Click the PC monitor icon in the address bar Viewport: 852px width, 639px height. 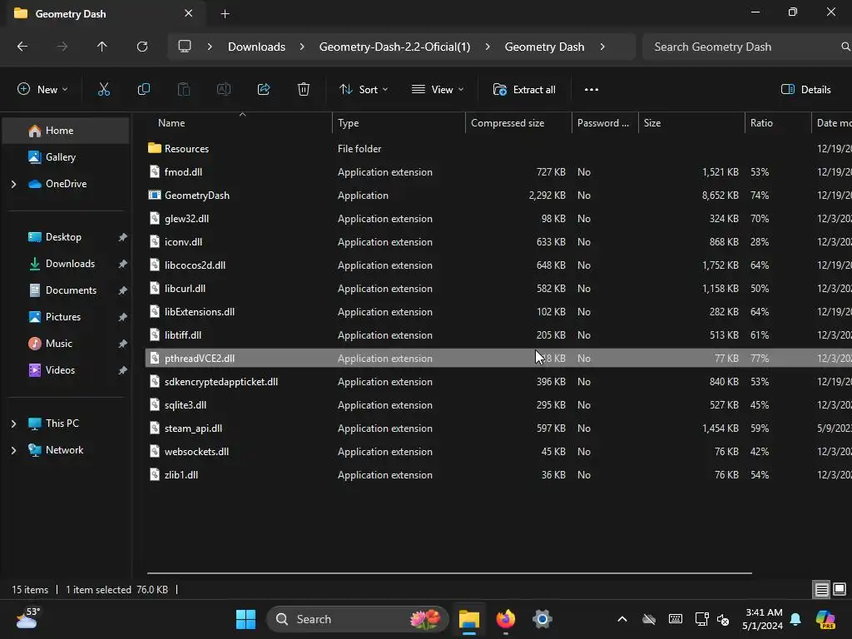click(x=185, y=47)
